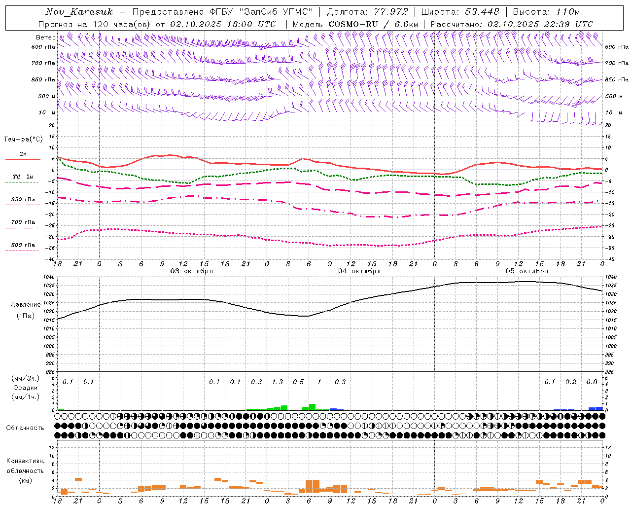The height and width of the screenshot is (505, 631).
Task: Click the '04 октября' date label
Action: point(359,271)
